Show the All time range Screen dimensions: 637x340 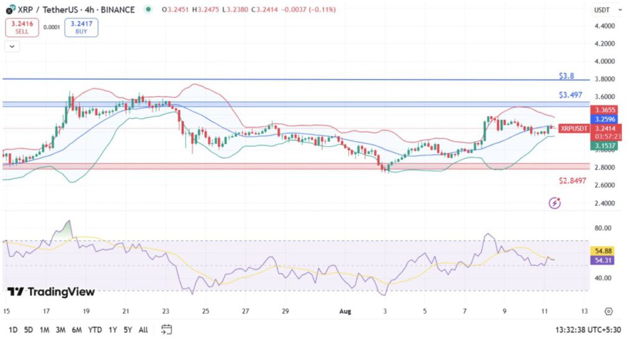(143, 329)
